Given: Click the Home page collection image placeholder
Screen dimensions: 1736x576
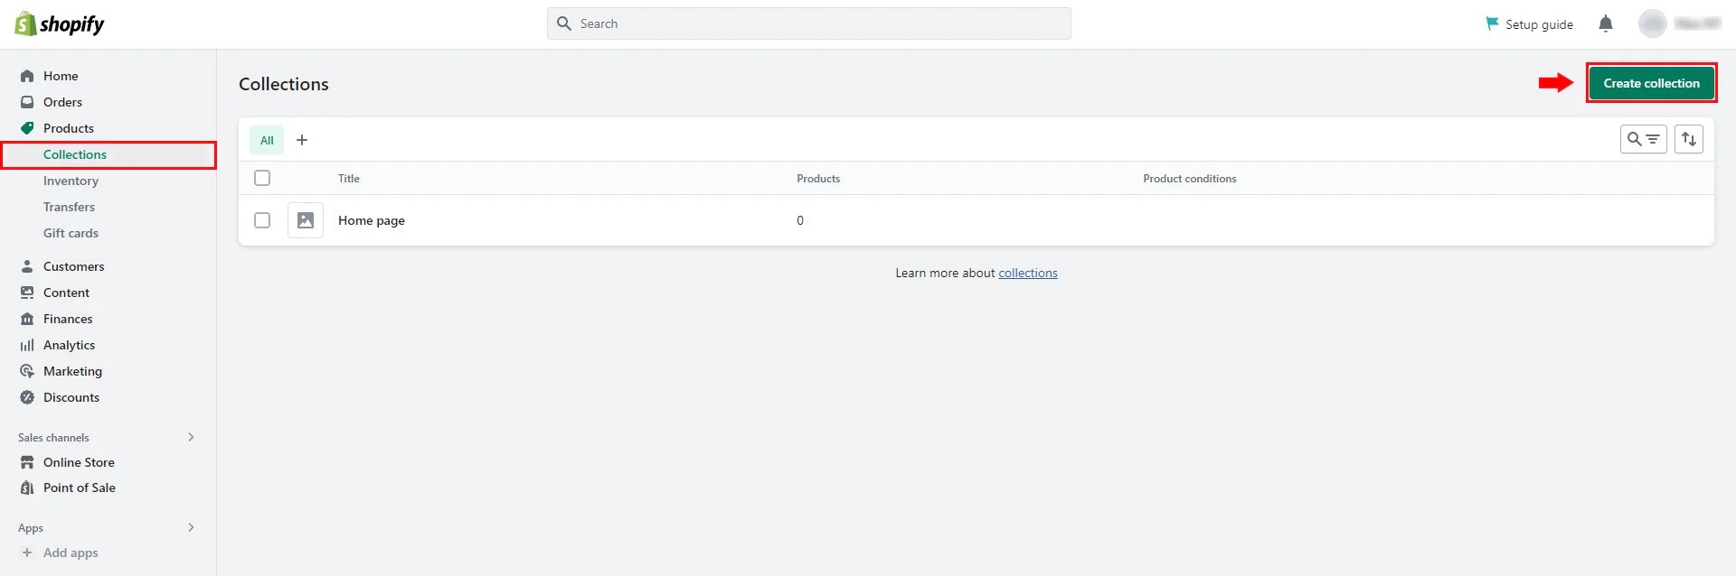Looking at the screenshot, I should click(306, 220).
